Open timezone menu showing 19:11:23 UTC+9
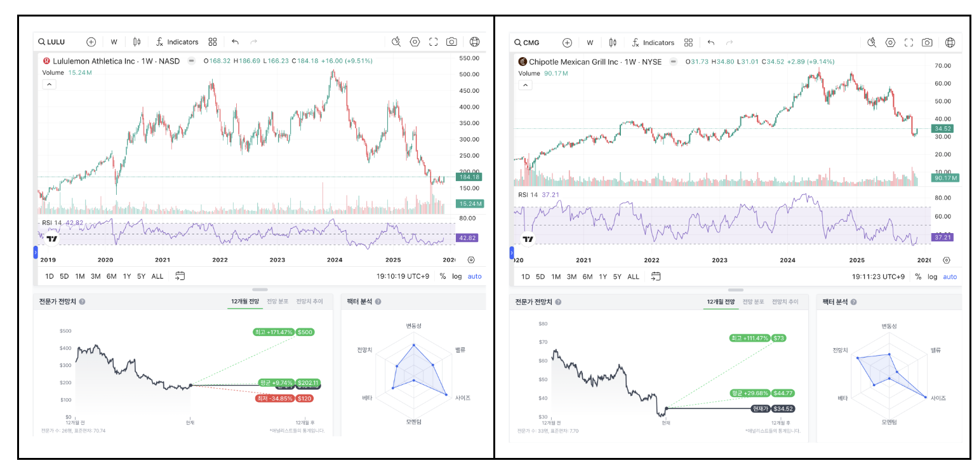Image resolution: width=979 pixels, height=470 pixels. pyautogui.click(x=879, y=276)
